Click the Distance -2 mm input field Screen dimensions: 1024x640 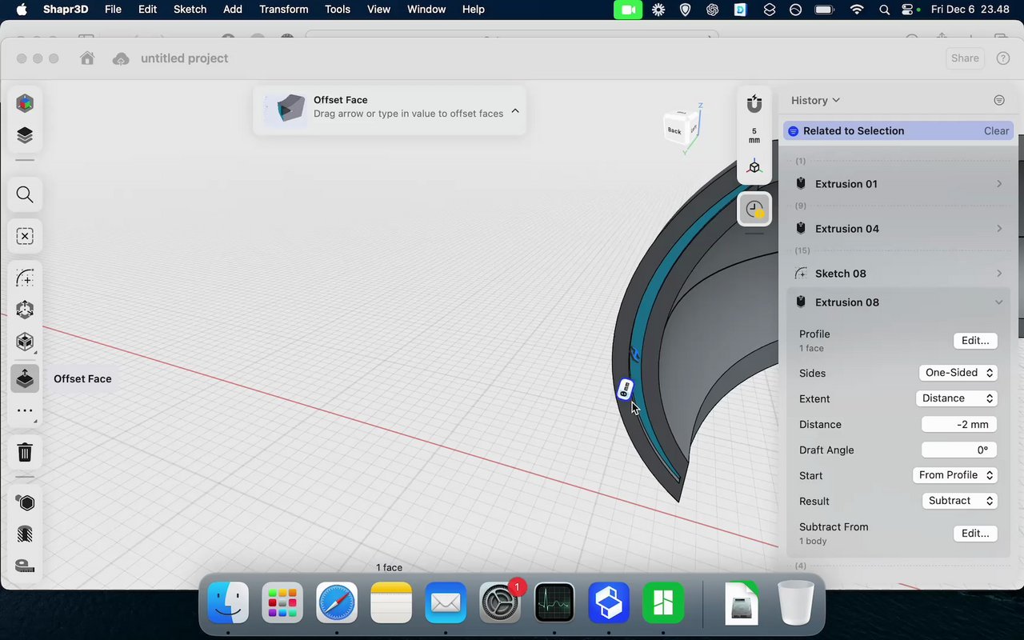click(x=958, y=424)
